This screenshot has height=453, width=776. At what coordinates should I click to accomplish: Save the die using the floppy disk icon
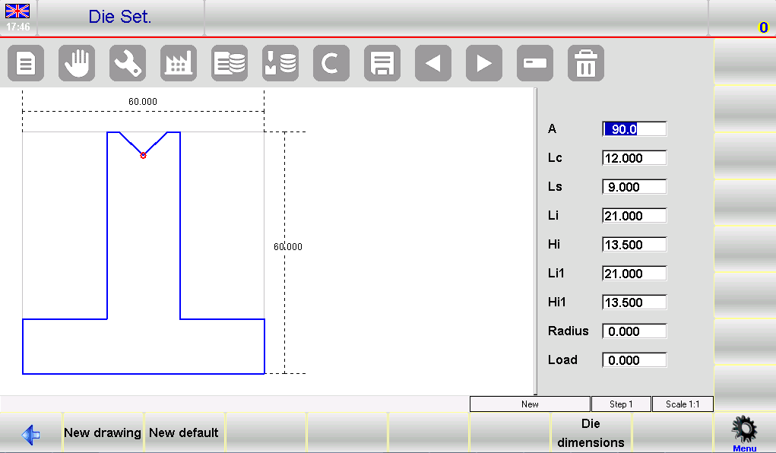pyautogui.click(x=382, y=63)
